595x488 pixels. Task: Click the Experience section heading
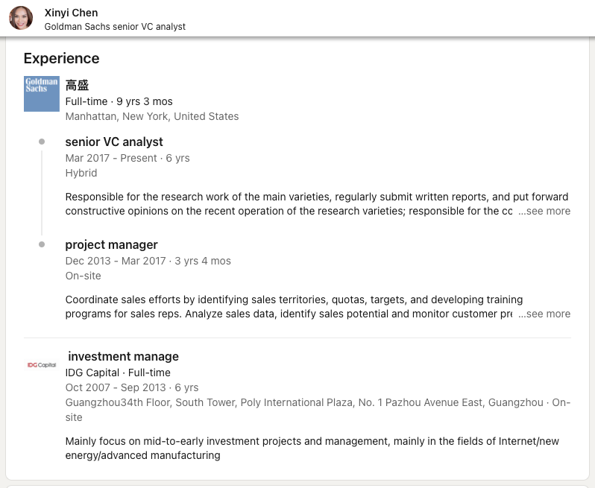[61, 58]
